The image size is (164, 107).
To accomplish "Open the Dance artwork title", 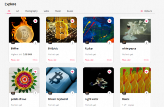I will [126, 99].
